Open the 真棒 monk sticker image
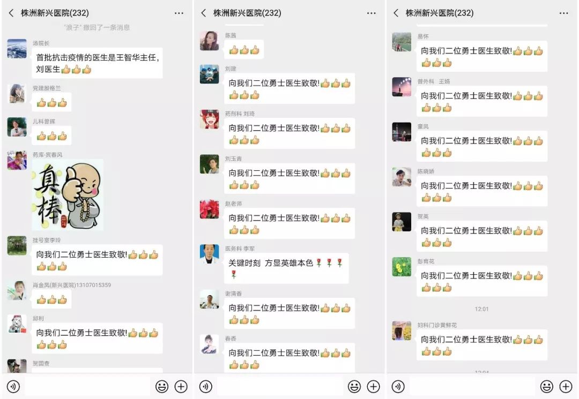 (x=68, y=195)
